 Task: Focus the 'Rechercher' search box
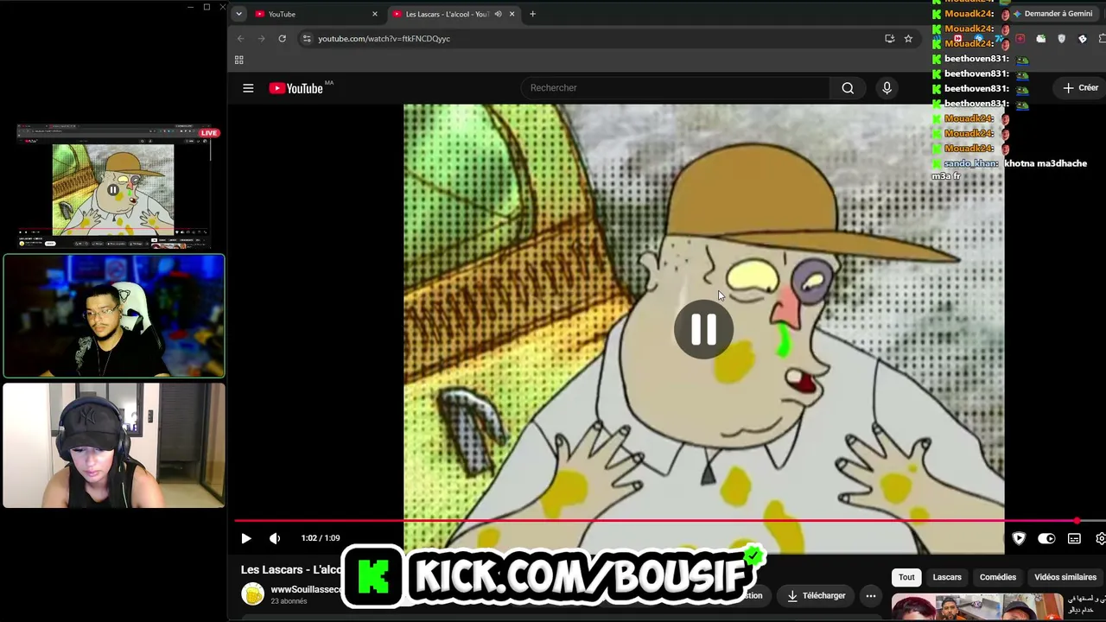pyautogui.click(x=676, y=88)
